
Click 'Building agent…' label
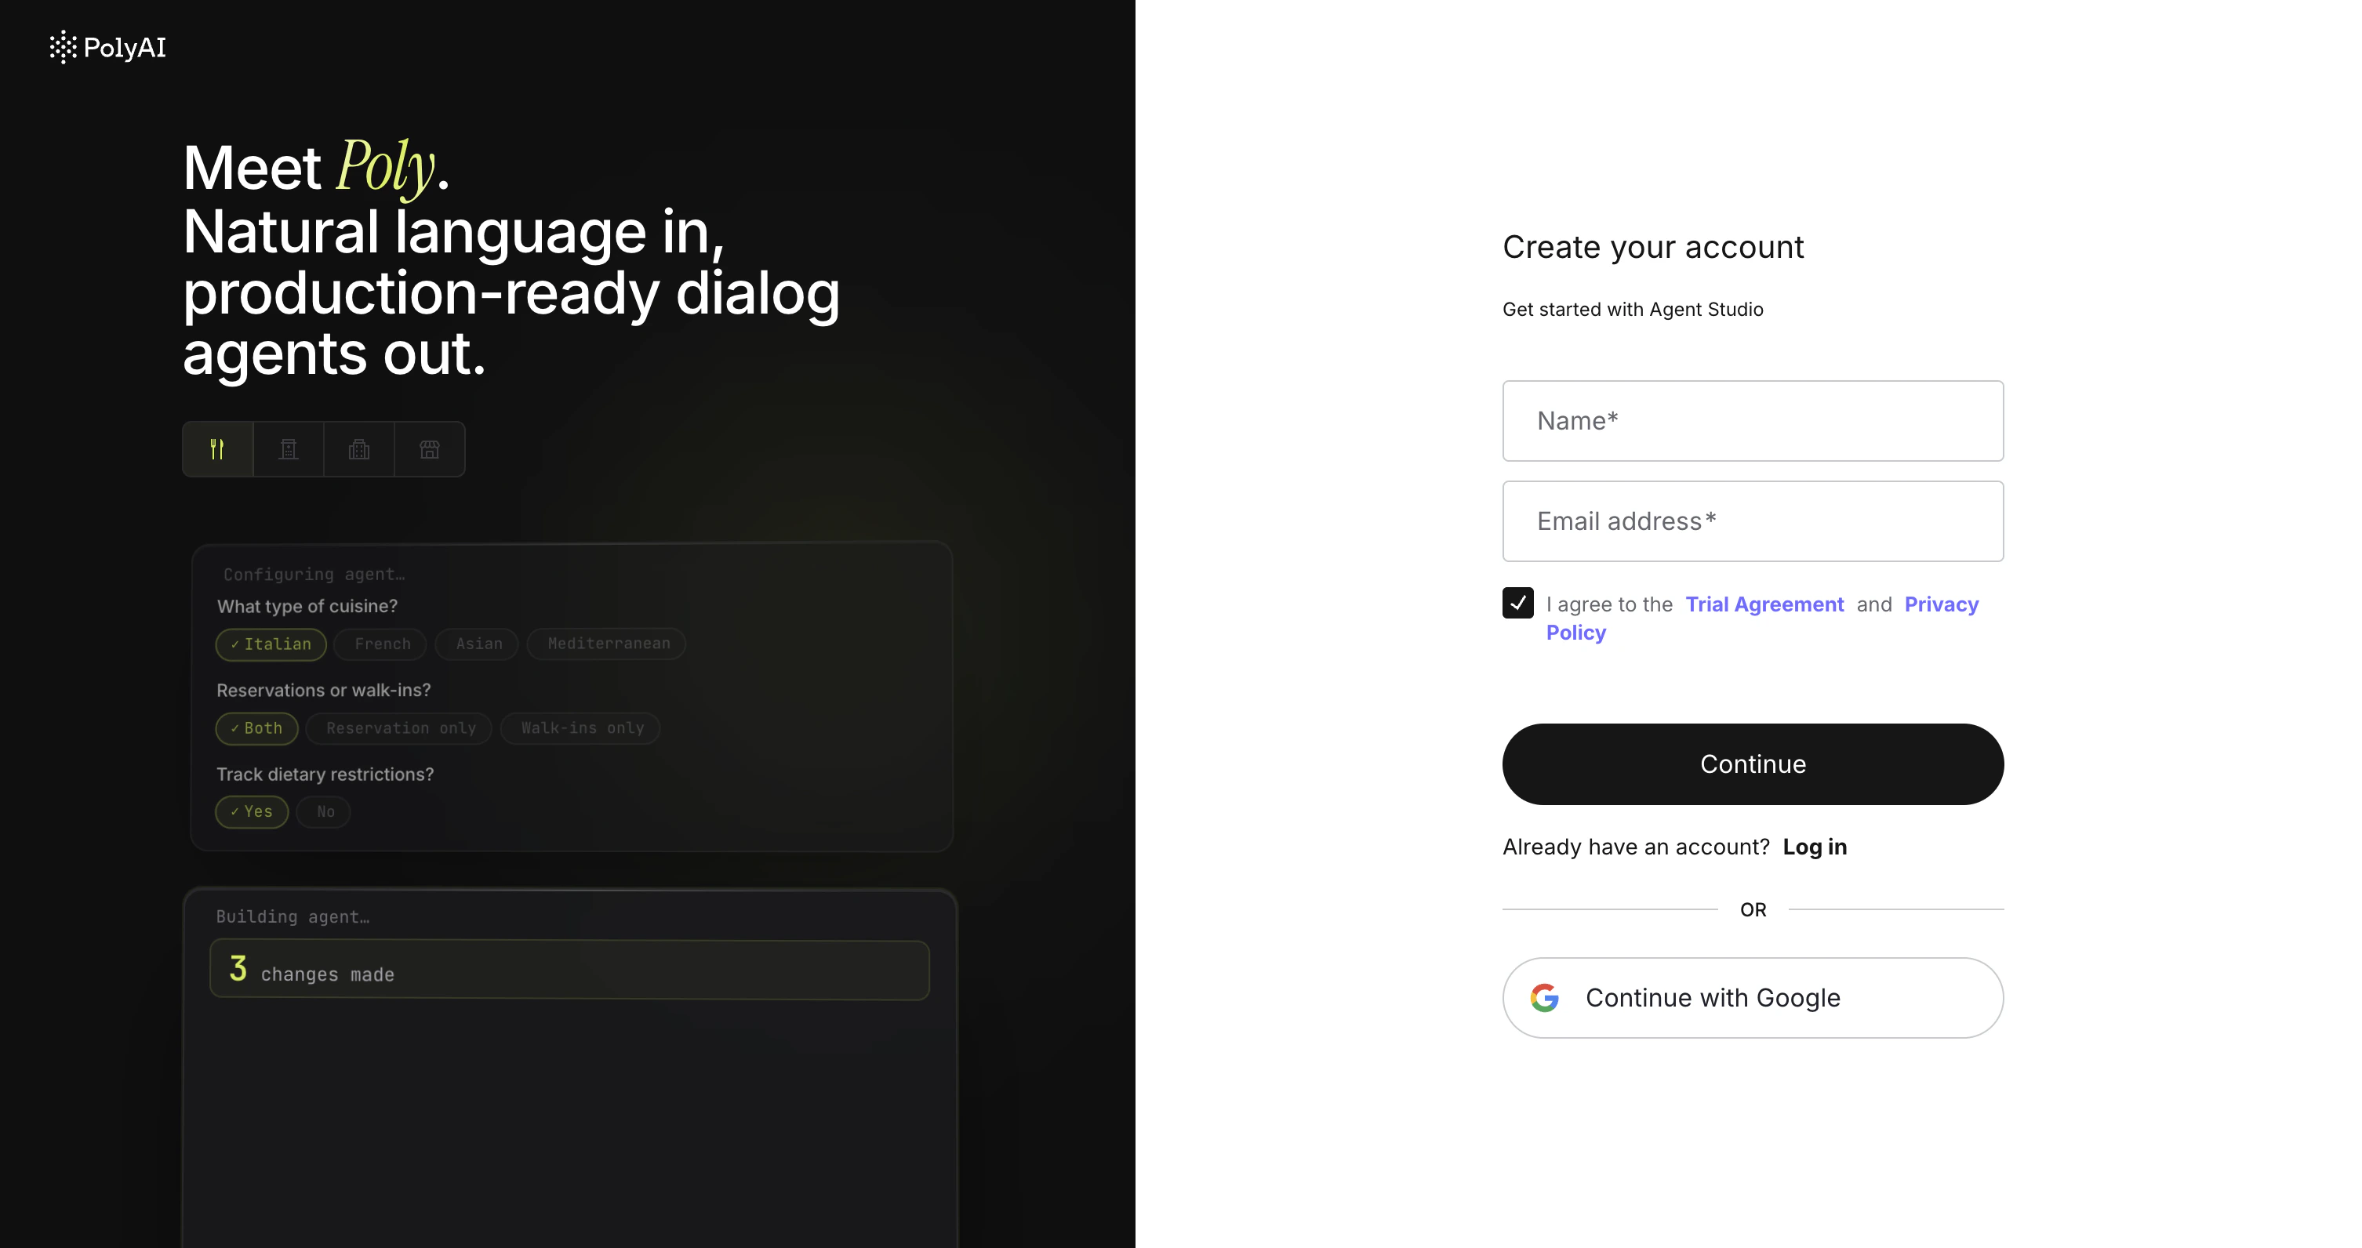coord(293,916)
